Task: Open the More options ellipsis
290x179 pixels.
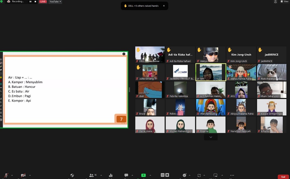Action: click(232, 176)
